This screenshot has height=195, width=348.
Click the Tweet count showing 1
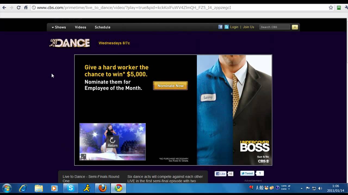click(260, 173)
